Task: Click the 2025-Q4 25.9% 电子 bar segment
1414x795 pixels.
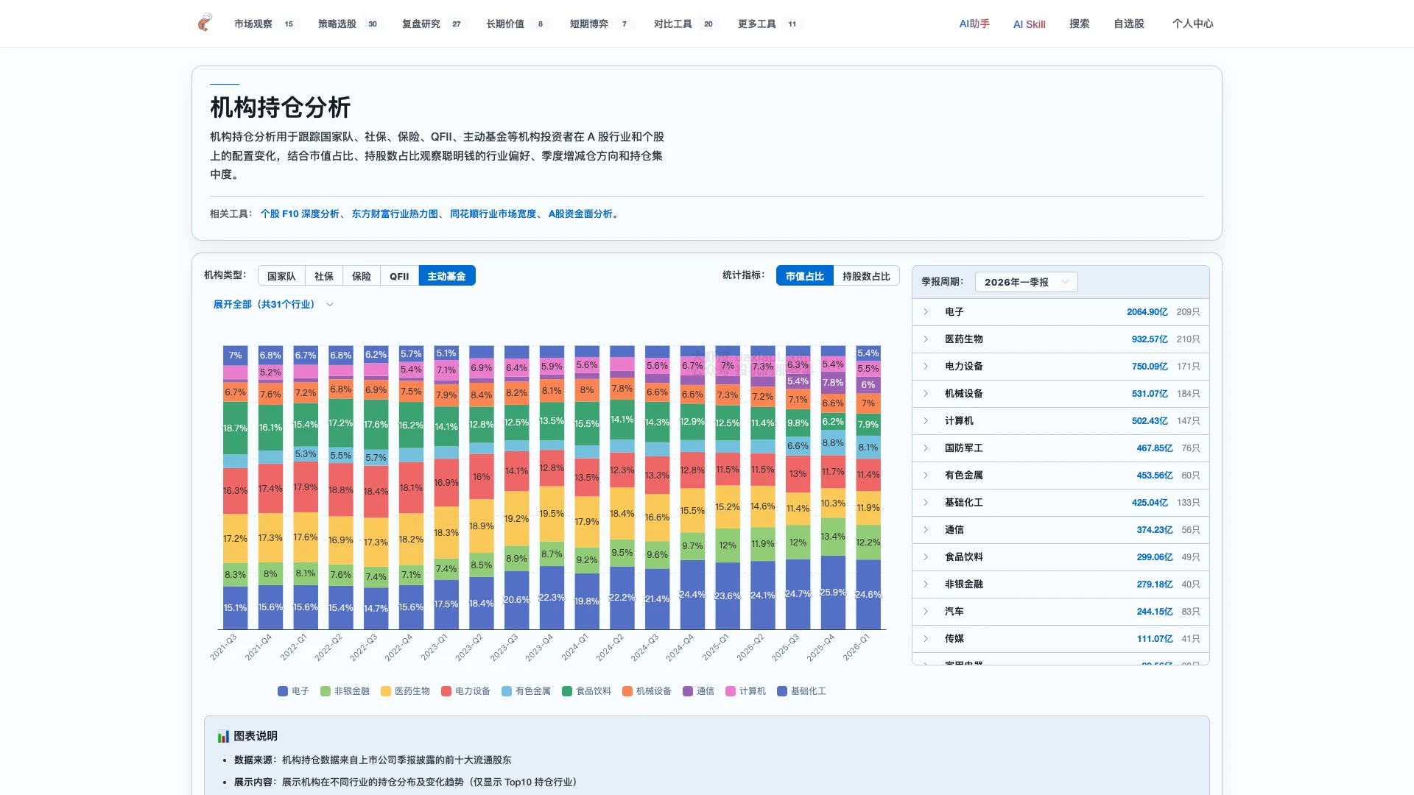Action: point(833,593)
